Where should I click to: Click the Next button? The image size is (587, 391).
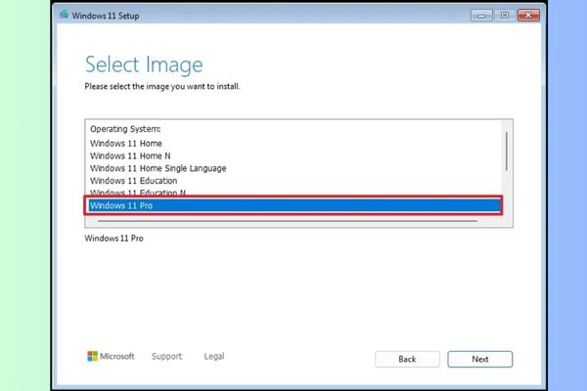480,359
